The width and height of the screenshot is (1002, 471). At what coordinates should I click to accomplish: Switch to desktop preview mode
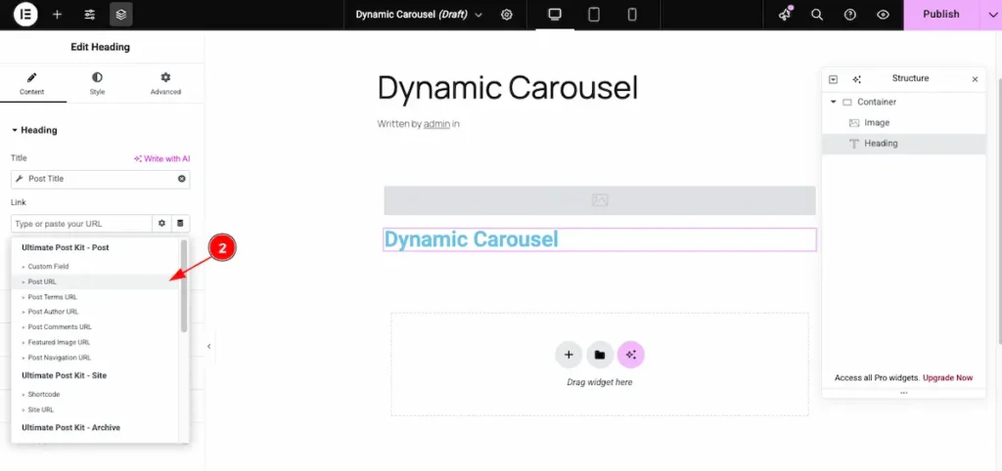click(555, 15)
